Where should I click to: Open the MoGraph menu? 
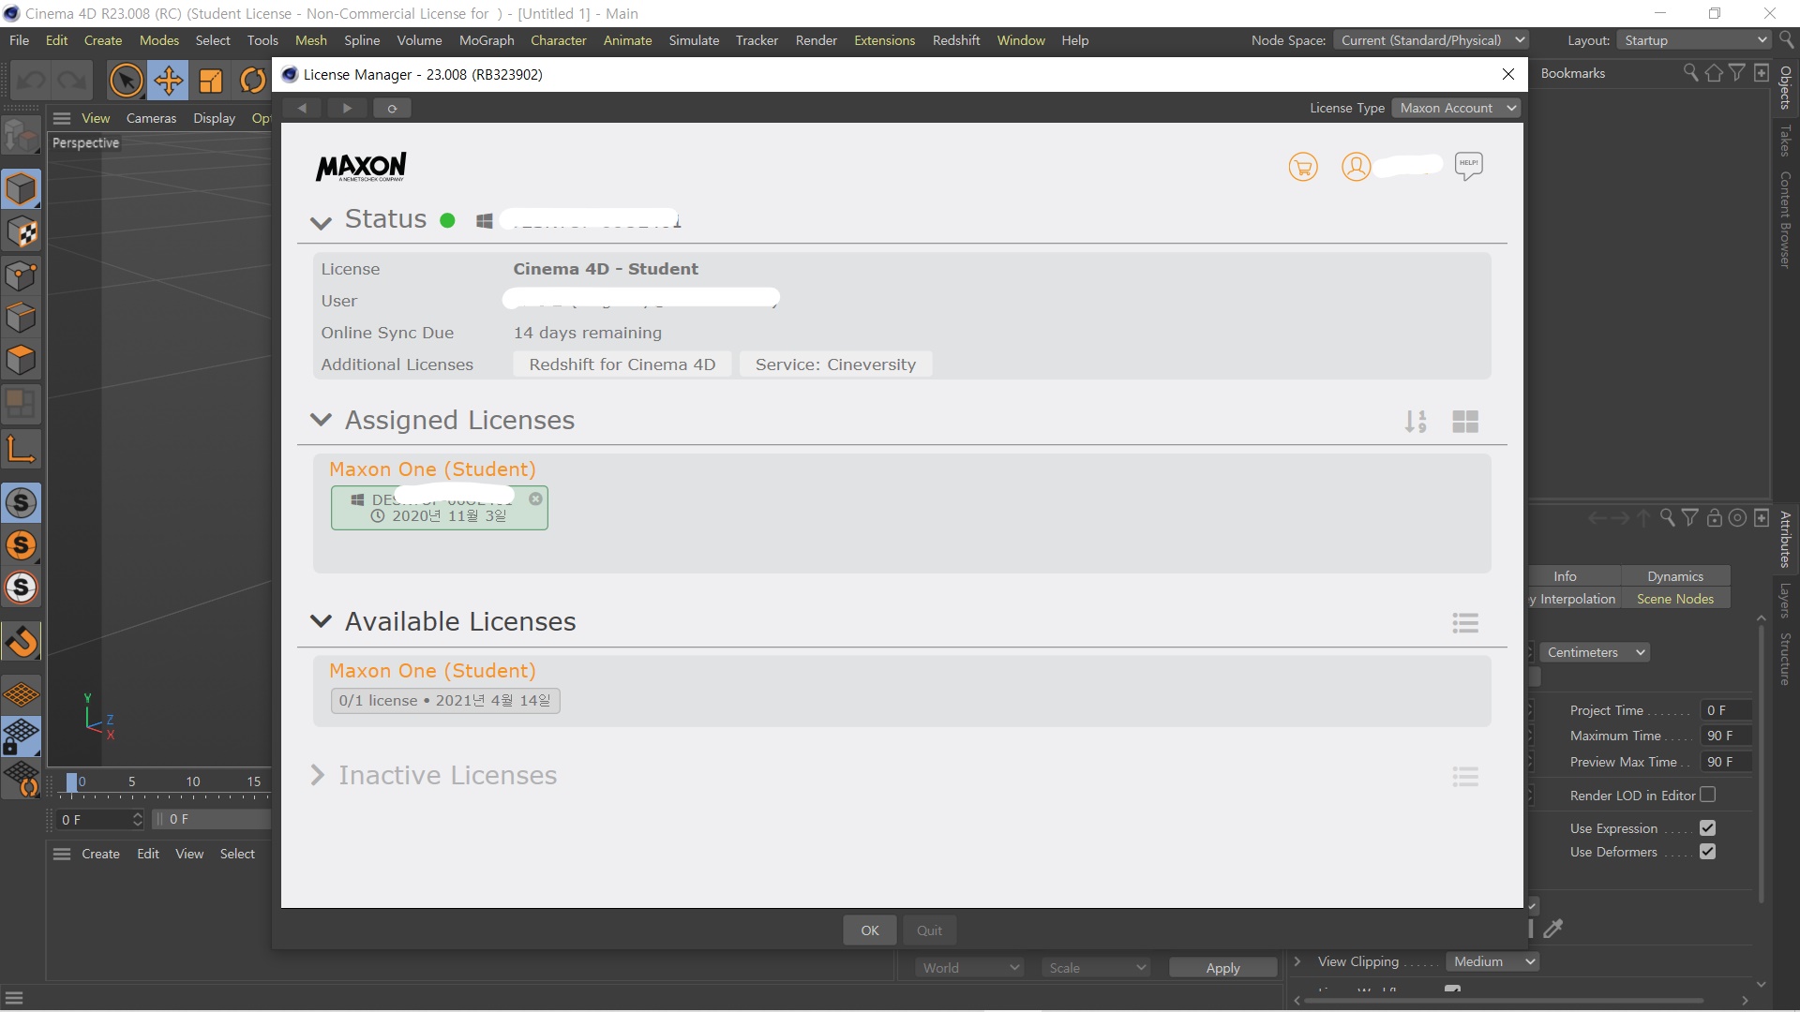click(x=487, y=40)
